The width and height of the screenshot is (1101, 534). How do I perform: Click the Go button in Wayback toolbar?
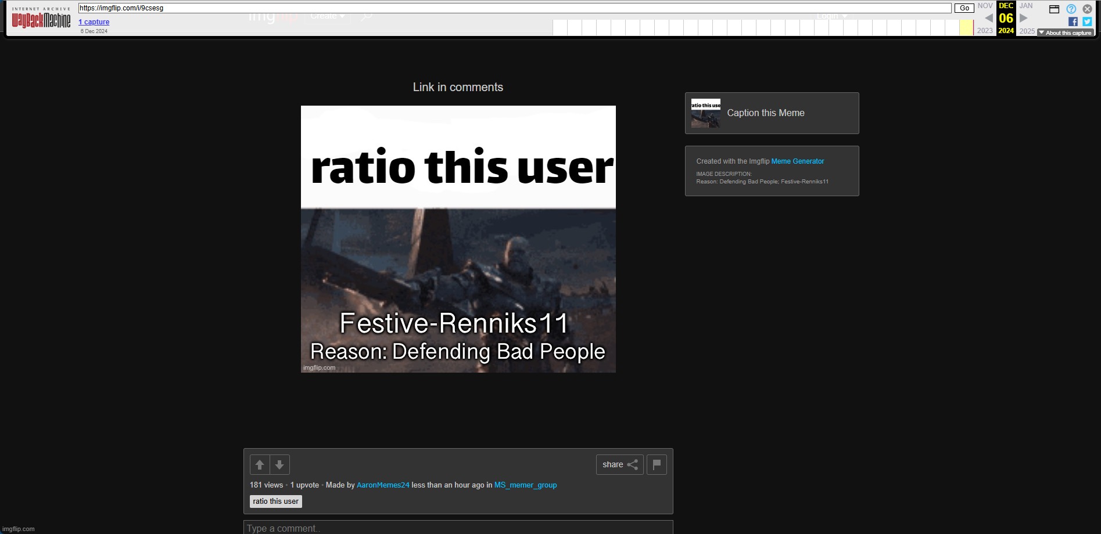964,8
